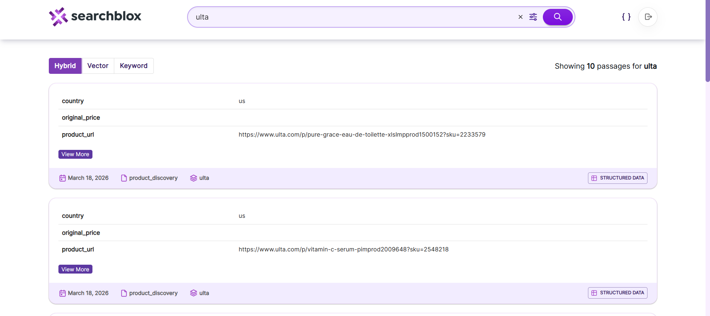Click original_price label in the first result
This screenshot has width=710, height=316.
pyautogui.click(x=81, y=118)
